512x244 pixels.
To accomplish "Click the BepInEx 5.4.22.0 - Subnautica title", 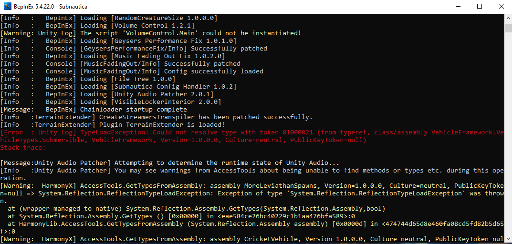I will pyautogui.click(x=51, y=7).
